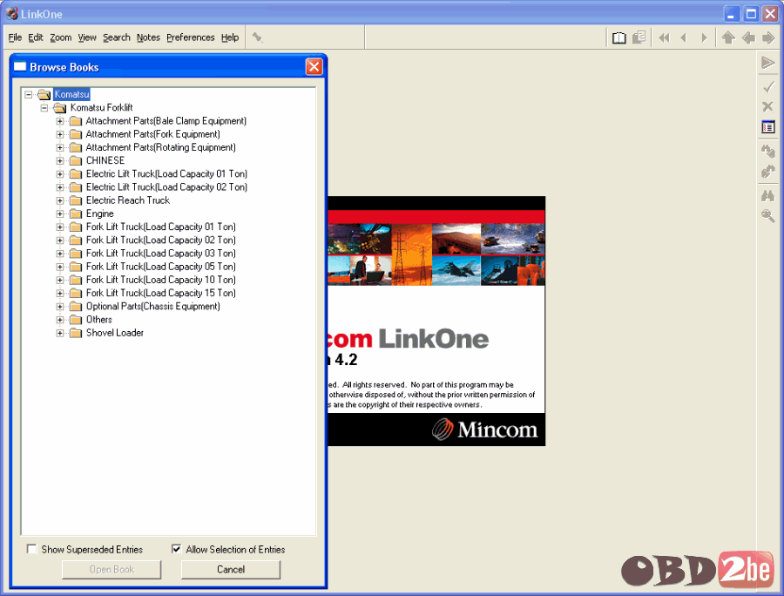This screenshot has height=596, width=784.
Task: Select Fork Lift Truck(Load Capacity 15 Ton) label
Action: tap(160, 293)
